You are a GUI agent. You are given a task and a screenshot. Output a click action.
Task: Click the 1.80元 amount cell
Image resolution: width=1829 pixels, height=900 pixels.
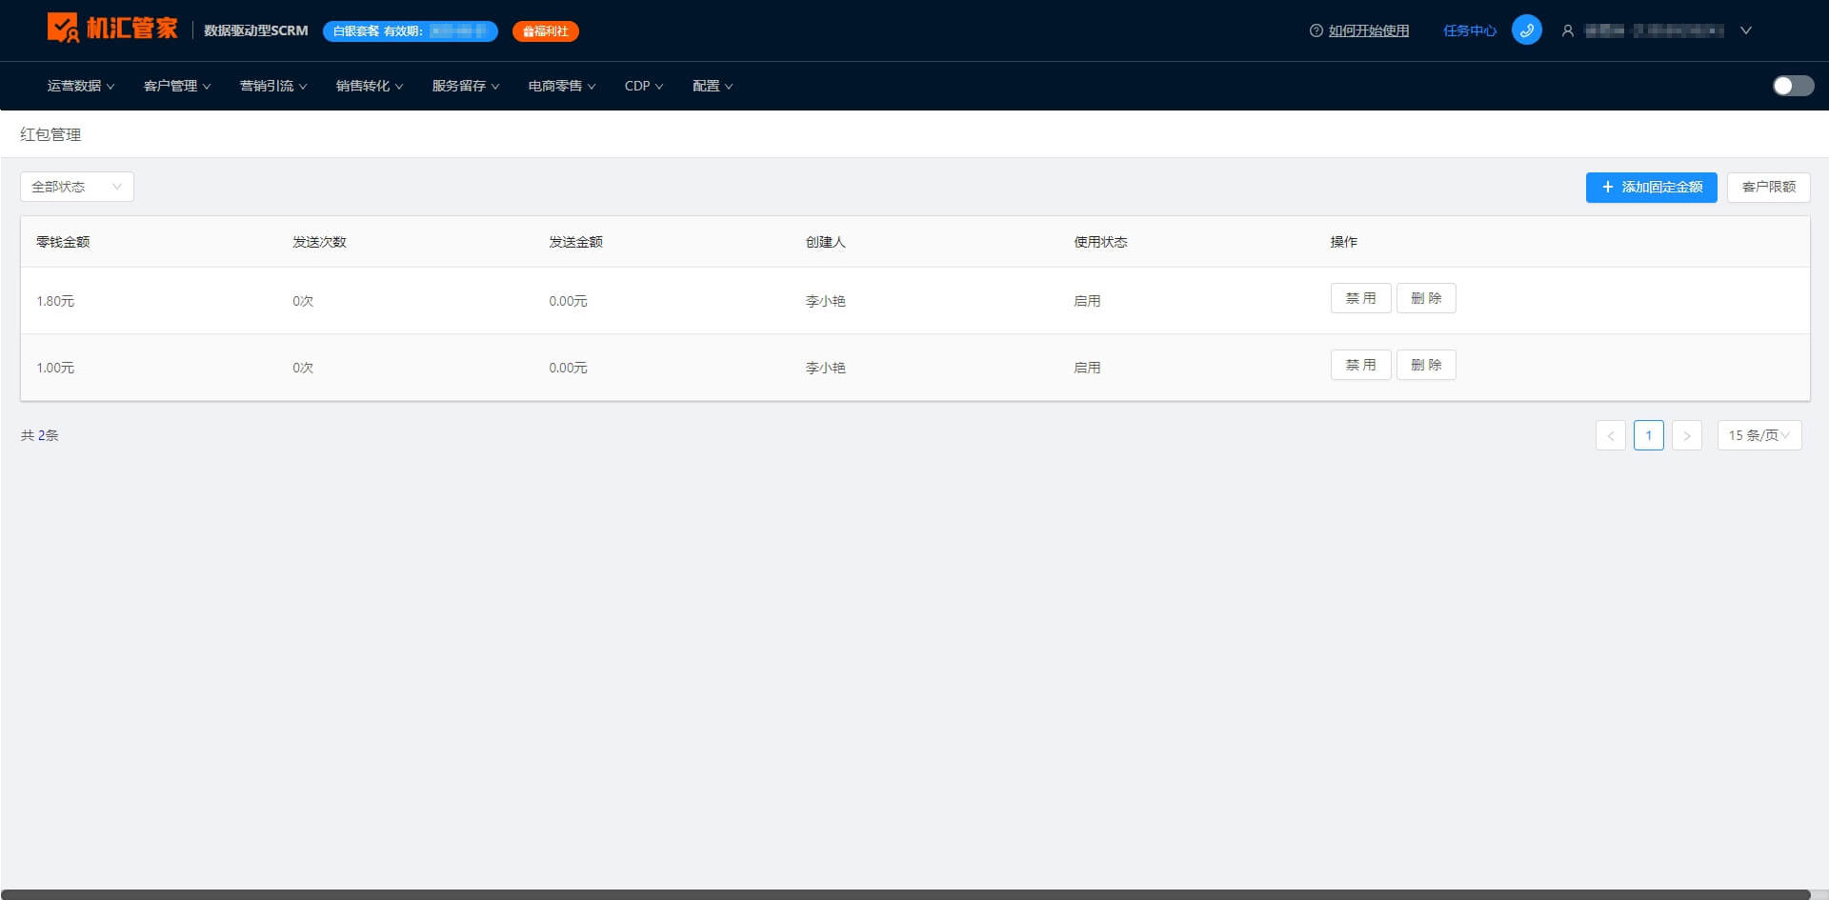coord(55,301)
